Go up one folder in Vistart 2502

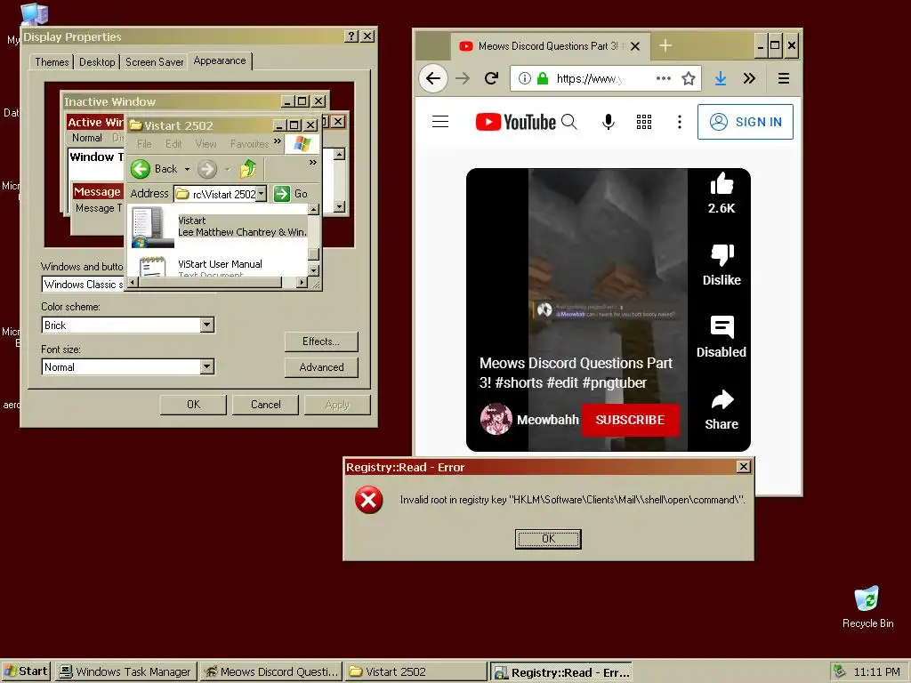tap(248, 169)
